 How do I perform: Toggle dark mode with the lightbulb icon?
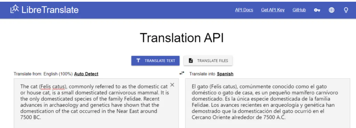(346, 10)
